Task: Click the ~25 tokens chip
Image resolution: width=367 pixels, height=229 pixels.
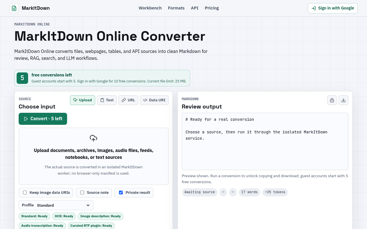Action: (275, 192)
